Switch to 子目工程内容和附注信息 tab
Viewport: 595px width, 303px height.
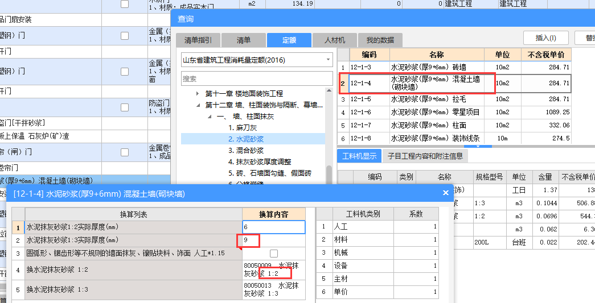pos(424,156)
